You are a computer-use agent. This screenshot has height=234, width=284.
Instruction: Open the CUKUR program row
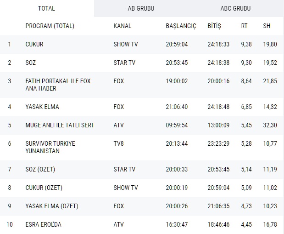34,45
